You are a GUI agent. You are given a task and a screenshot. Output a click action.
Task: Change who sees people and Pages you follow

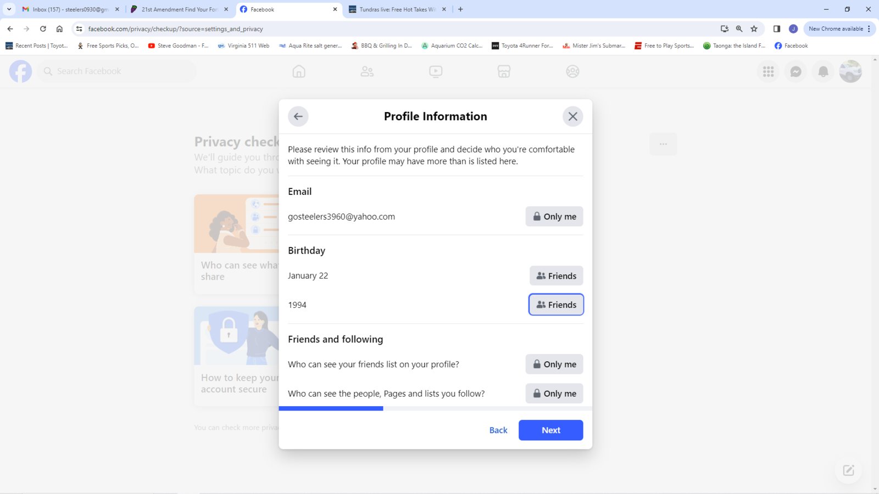(x=554, y=394)
